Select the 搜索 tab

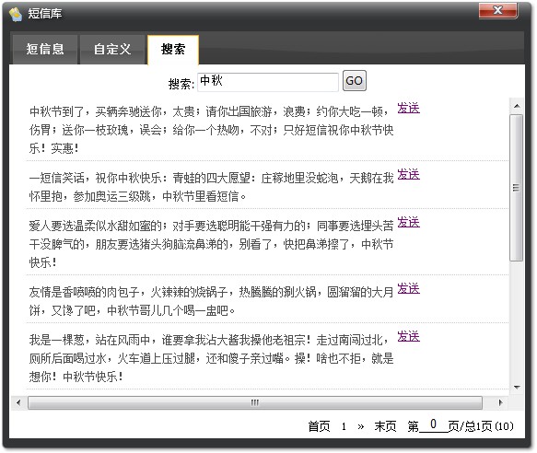pos(173,50)
